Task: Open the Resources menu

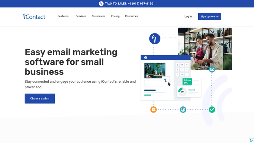Action: [x=131, y=16]
